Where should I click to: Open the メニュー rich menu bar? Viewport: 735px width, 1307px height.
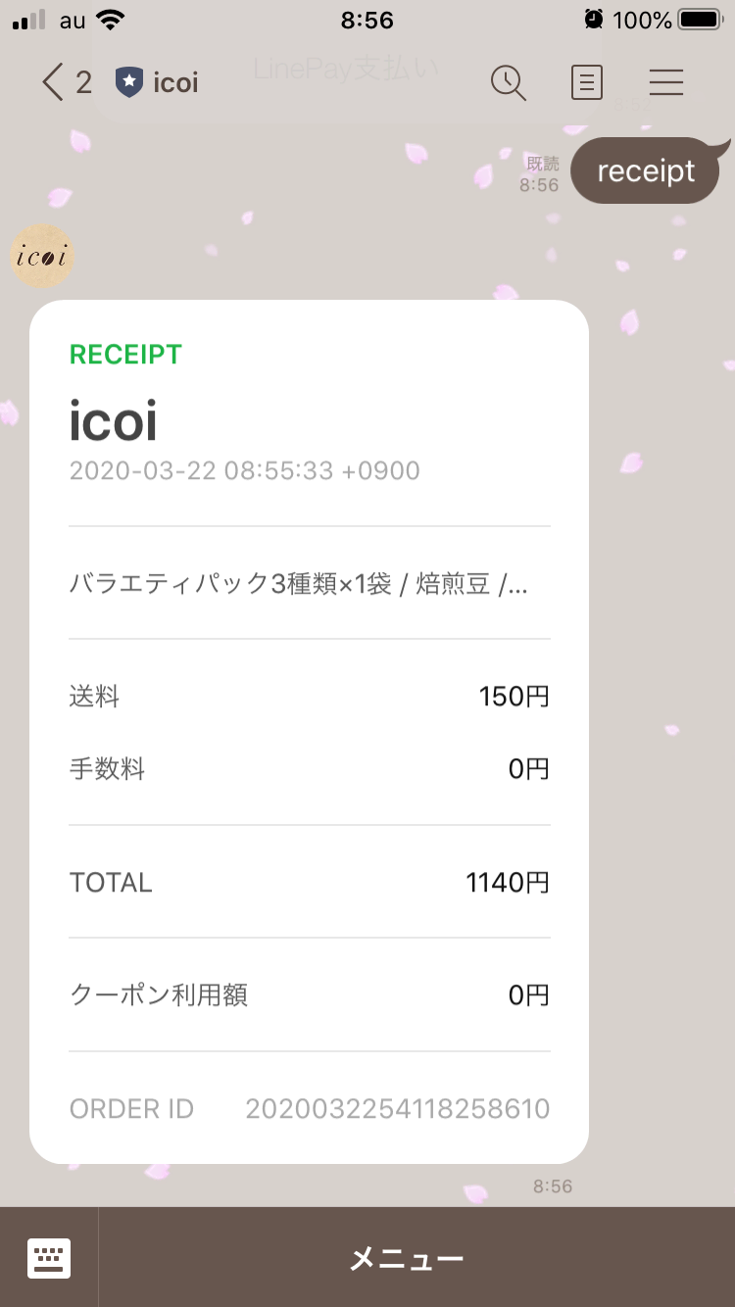407,1259
